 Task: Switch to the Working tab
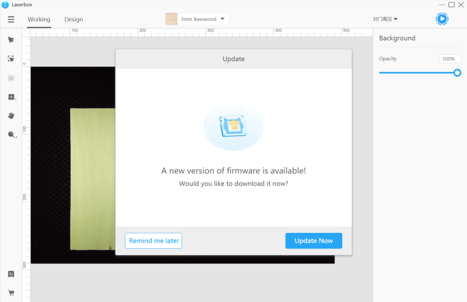[x=39, y=20]
